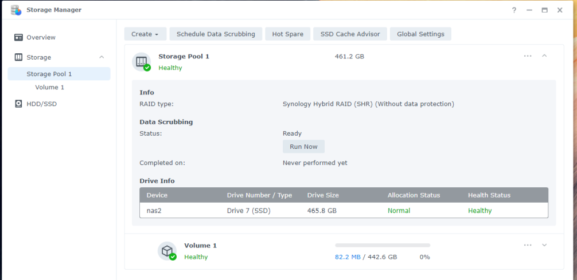
Task: Open the Overview page icon
Action: click(x=18, y=37)
